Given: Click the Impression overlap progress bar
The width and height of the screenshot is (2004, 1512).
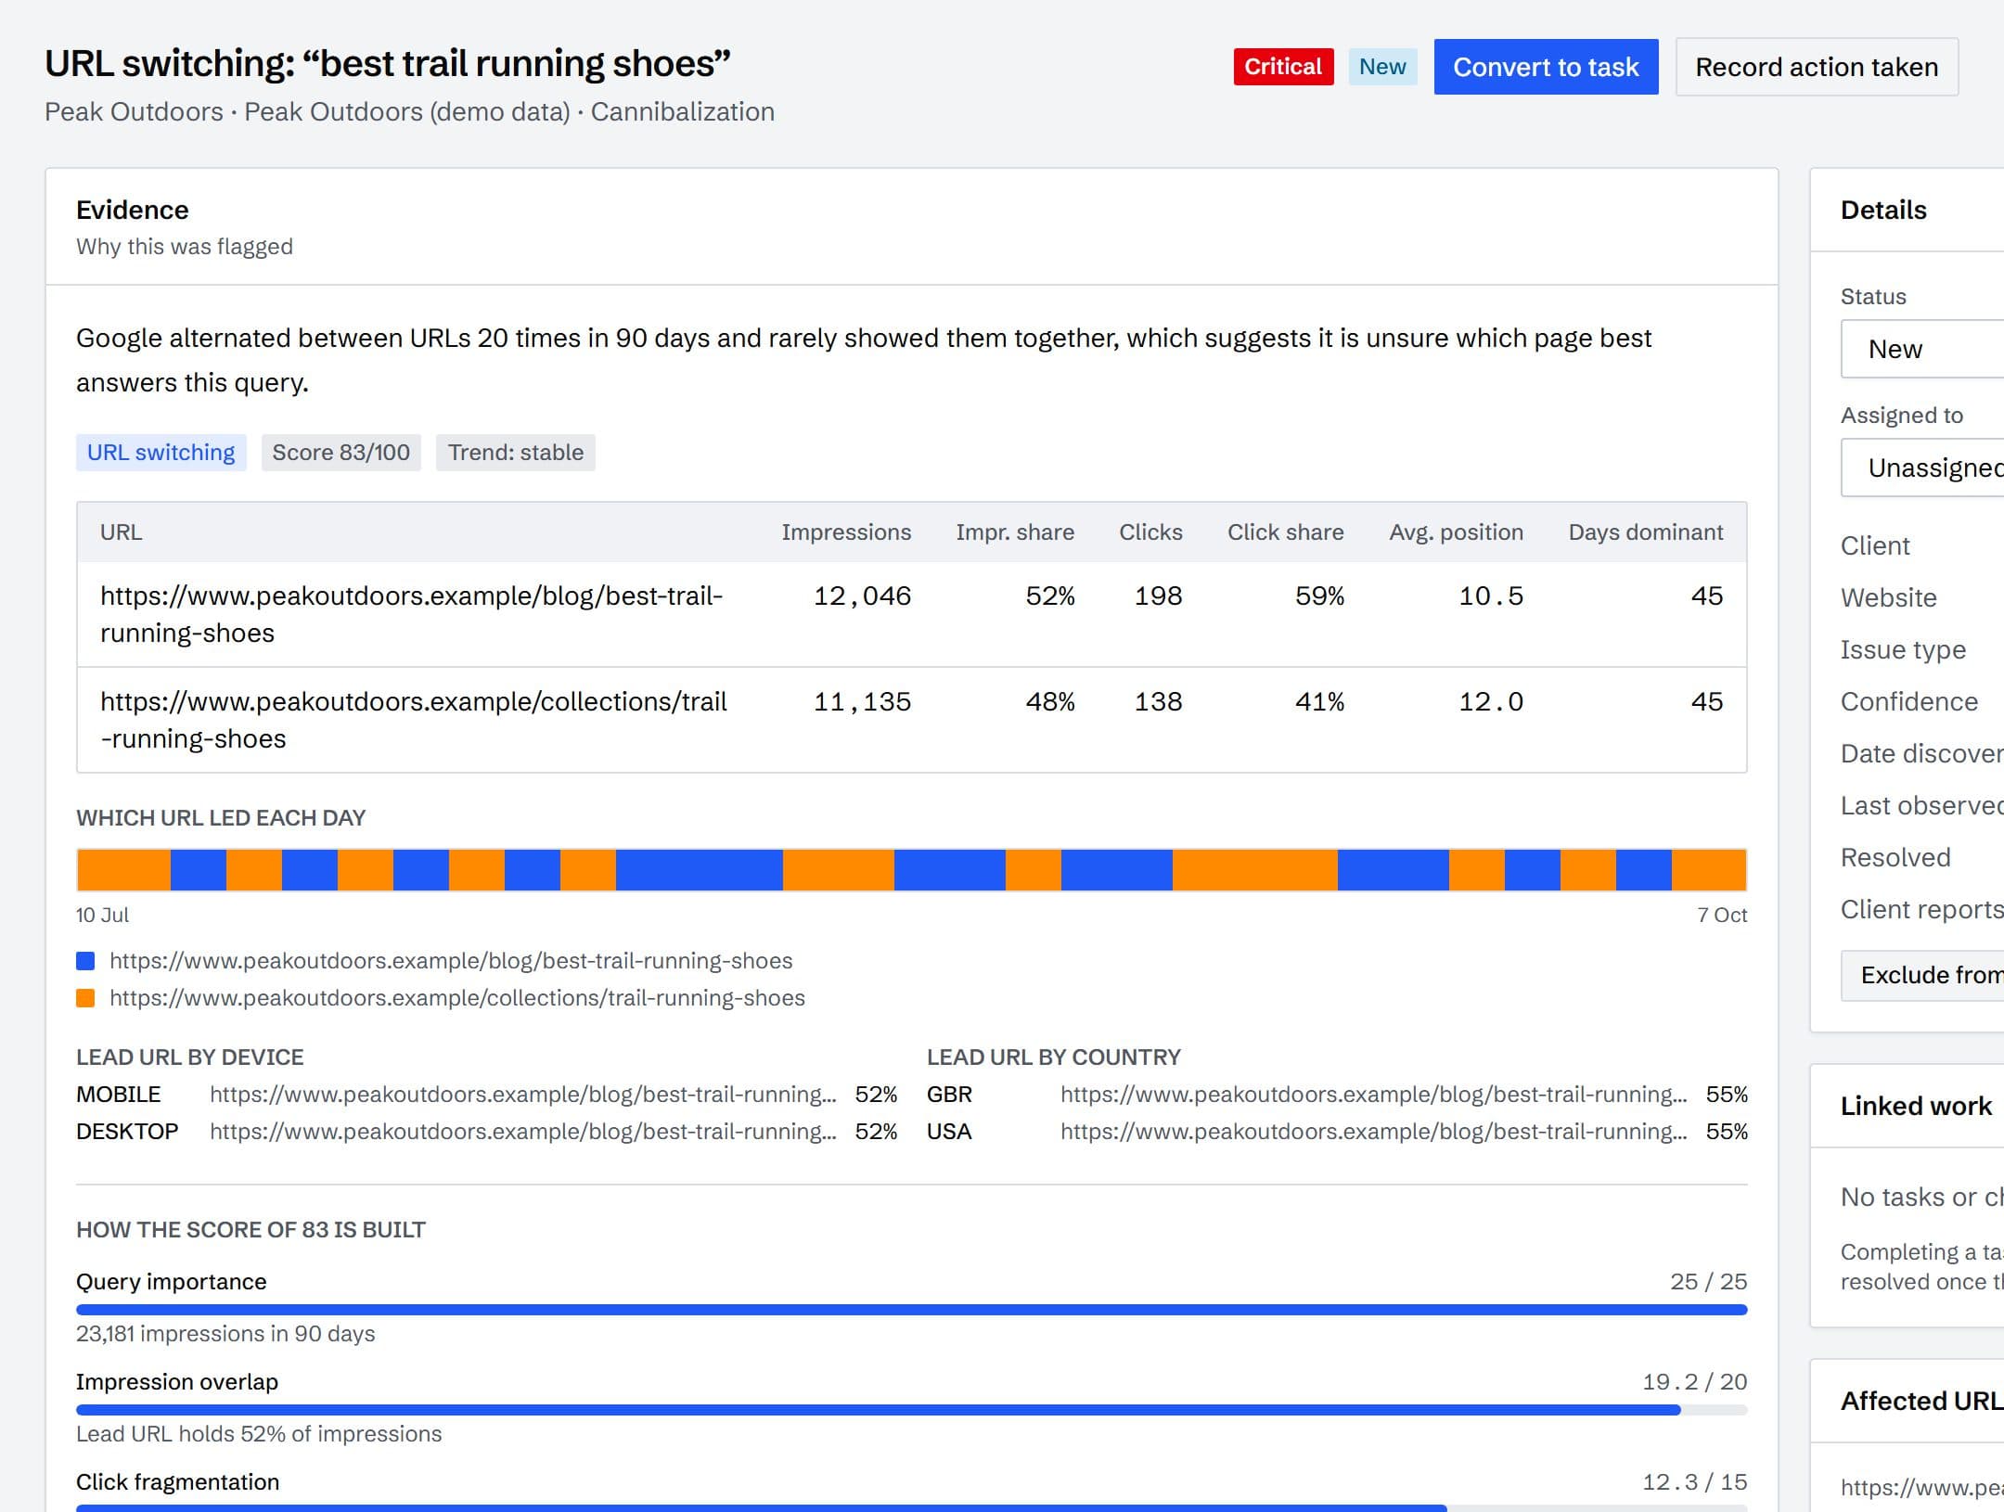Looking at the screenshot, I should (x=911, y=1410).
